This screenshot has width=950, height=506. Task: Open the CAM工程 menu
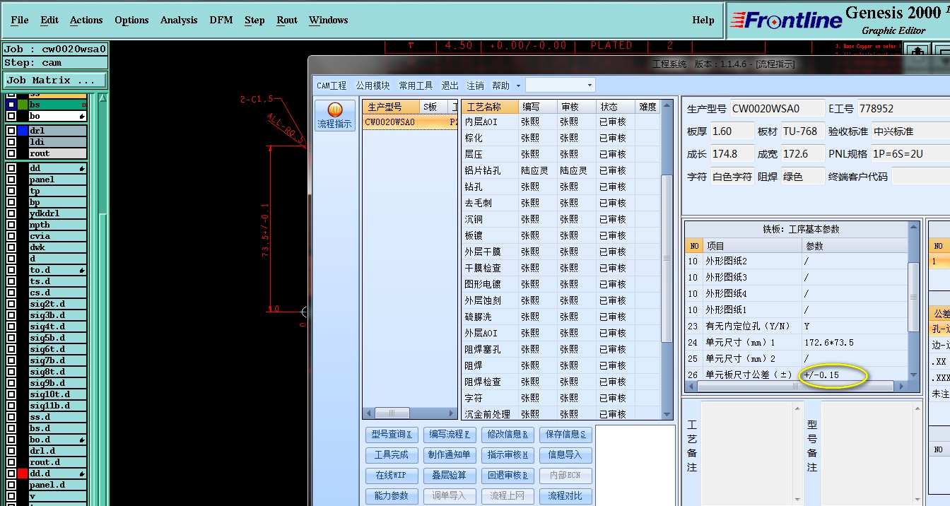tap(332, 86)
